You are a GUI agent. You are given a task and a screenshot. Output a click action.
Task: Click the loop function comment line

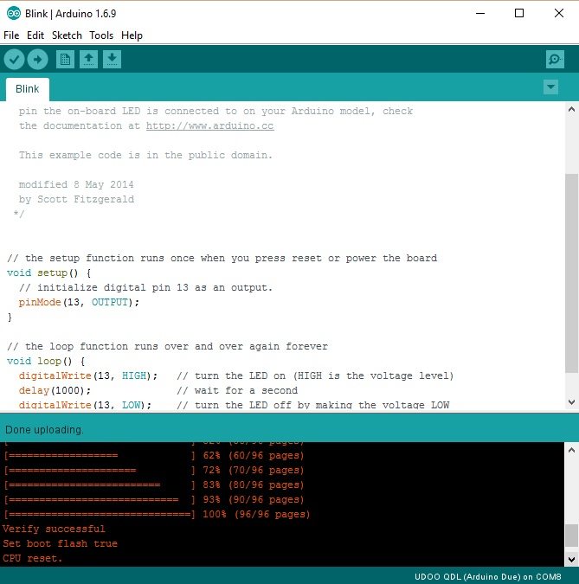pyautogui.click(x=167, y=347)
